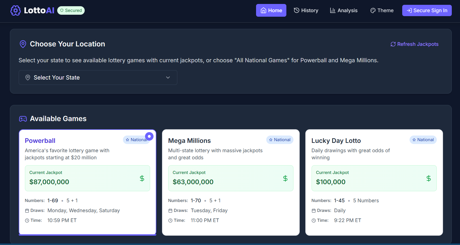The height and width of the screenshot is (245, 460).
Task: Open the History page
Action: pyautogui.click(x=306, y=10)
